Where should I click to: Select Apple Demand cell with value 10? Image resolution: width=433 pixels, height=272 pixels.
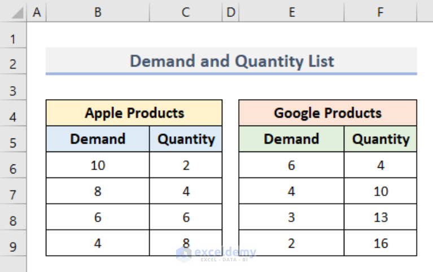tap(98, 165)
